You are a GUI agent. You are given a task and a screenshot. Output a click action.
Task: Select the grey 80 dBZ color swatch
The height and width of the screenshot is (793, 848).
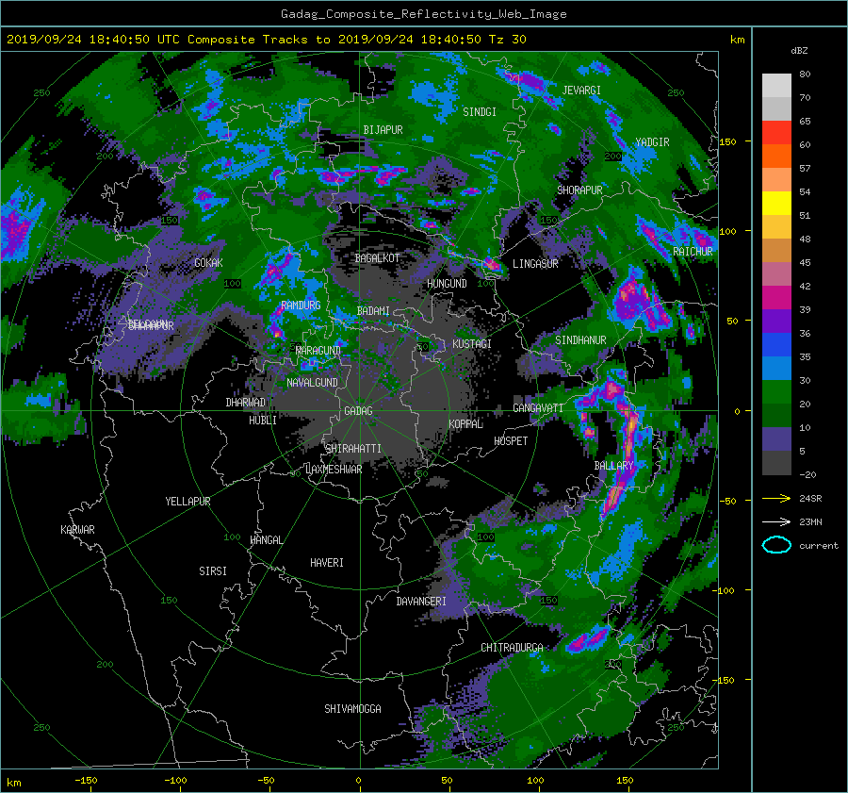click(776, 85)
